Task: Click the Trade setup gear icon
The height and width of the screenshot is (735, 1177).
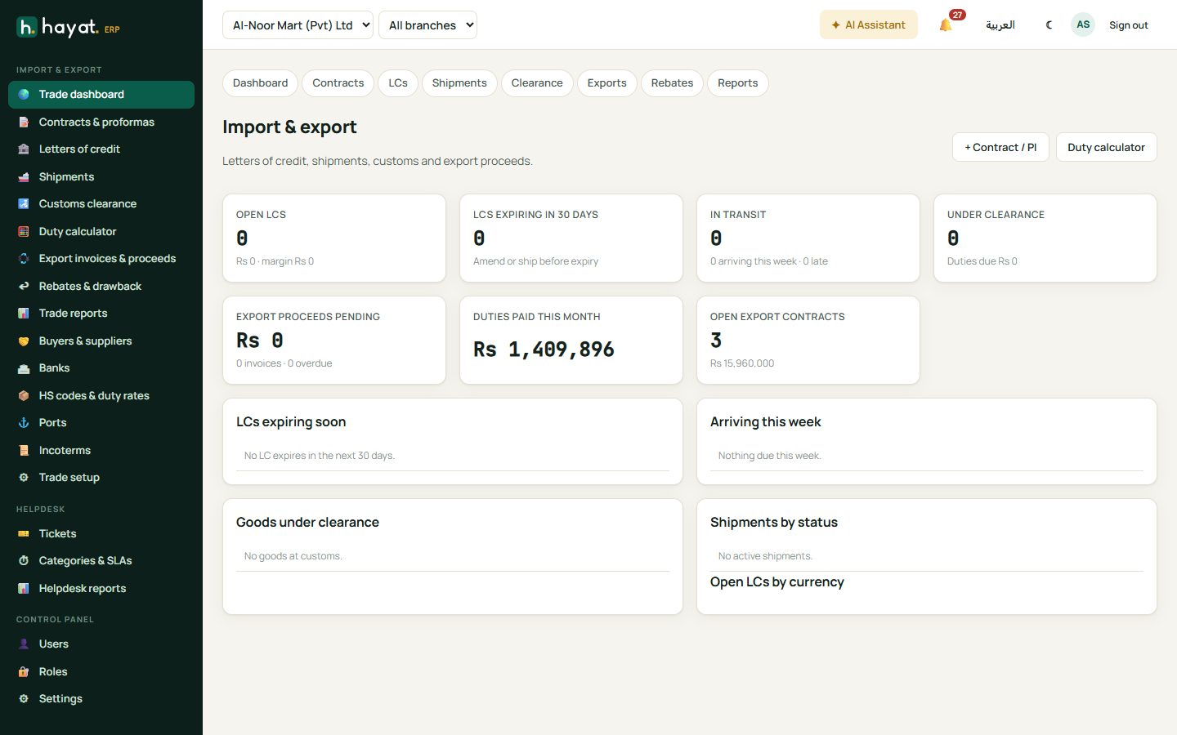Action: click(24, 478)
